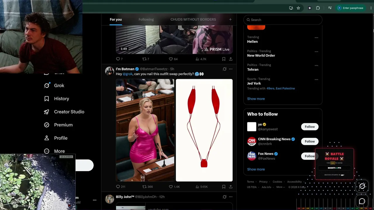This screenshot has width=374, height=210.
Task: Open more options on I'm Batman post
Action: 231,69
